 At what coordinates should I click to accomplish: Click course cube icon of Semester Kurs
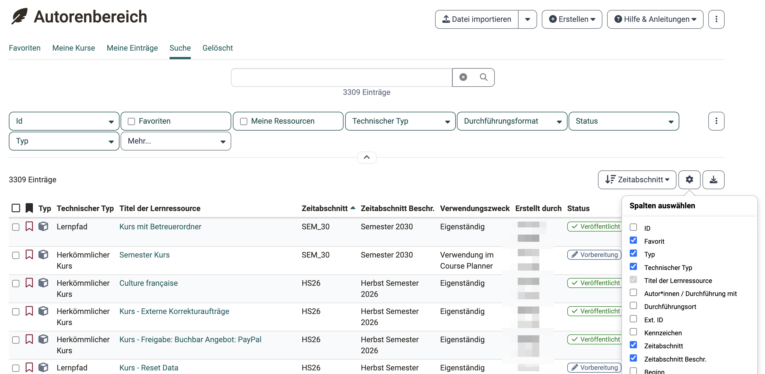(43, 254)
